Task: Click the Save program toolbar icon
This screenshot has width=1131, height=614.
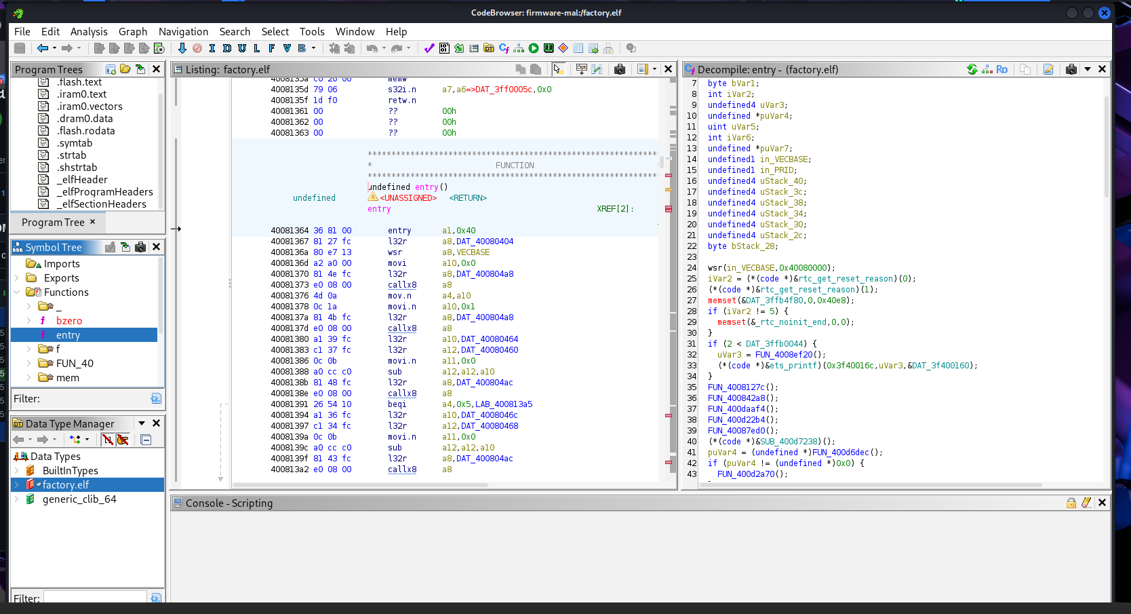Action: [x=20, y=48]
